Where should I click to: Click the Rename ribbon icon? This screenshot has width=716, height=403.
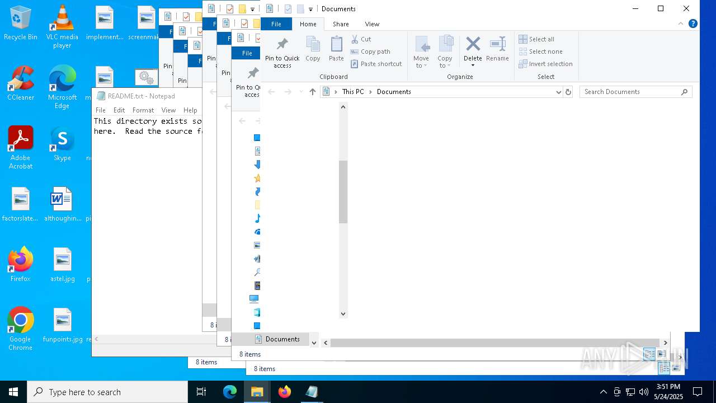[497, 49]
